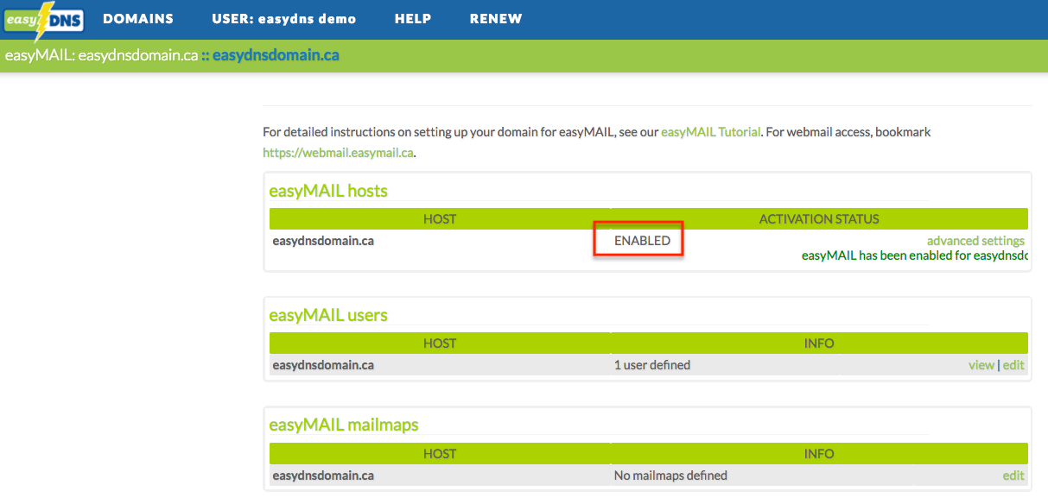This screenshot has width=1048, height=504.
Task: Click easydnsdomain.ca in the users table
Action: pyautogui.click(x=323, y=365)
